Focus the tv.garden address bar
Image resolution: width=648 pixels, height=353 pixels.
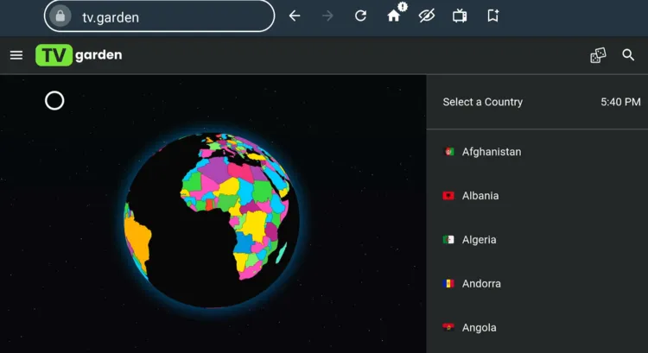pyautogui.click(x=159, y=16)
